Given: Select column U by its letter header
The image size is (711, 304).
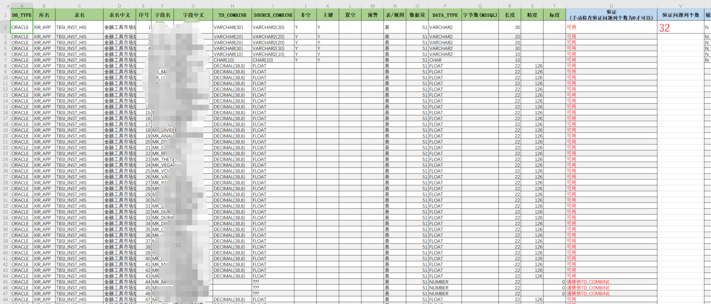Looking at the screenshot, I should [x=611, y=6].
